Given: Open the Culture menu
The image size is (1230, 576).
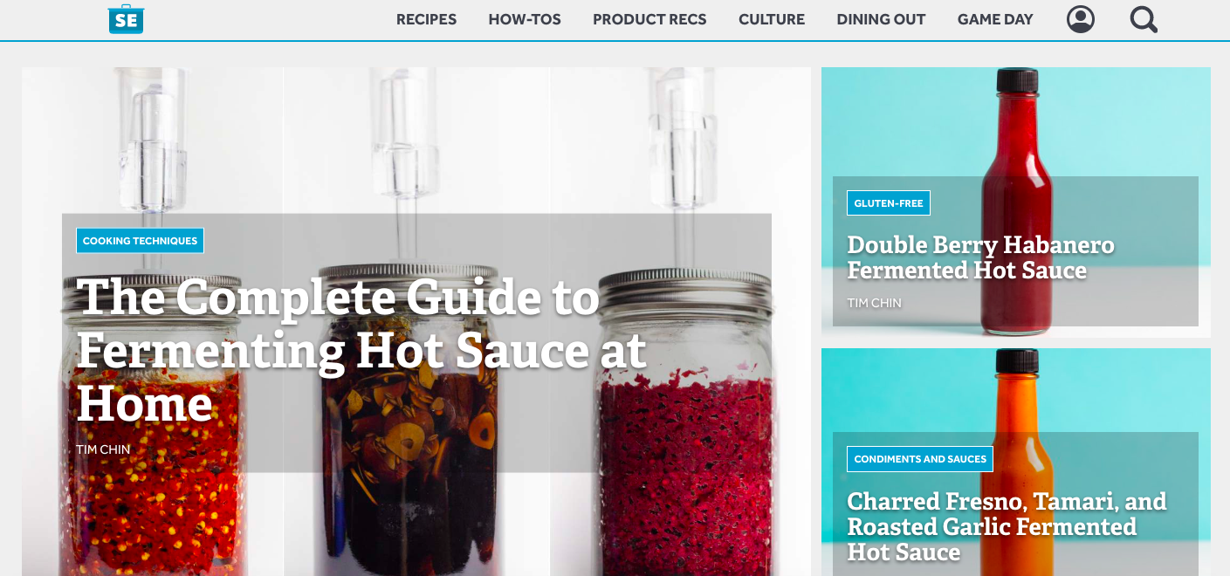Looking at the screenshot, I should click(772, 19).
